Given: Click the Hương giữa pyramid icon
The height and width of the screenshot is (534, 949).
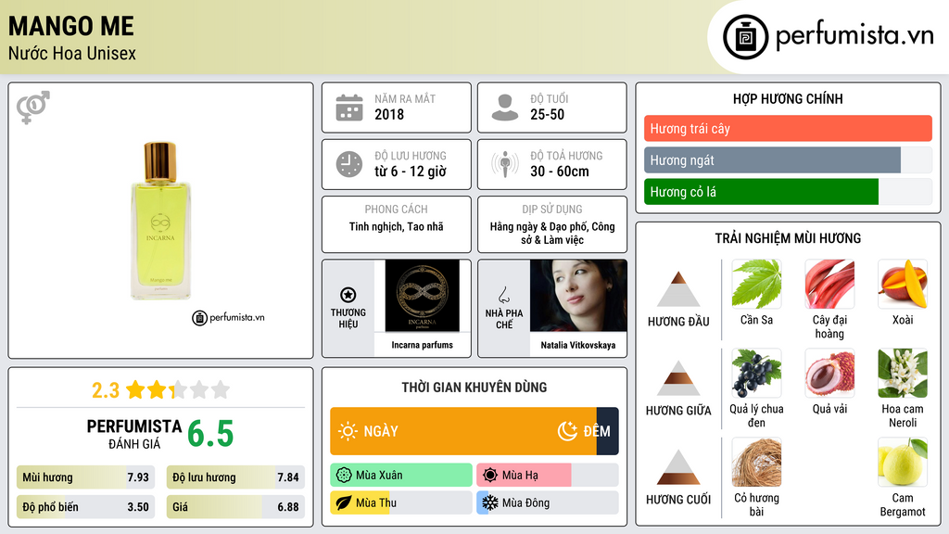Looking at the screenshot, I should [x=678, y=378].
